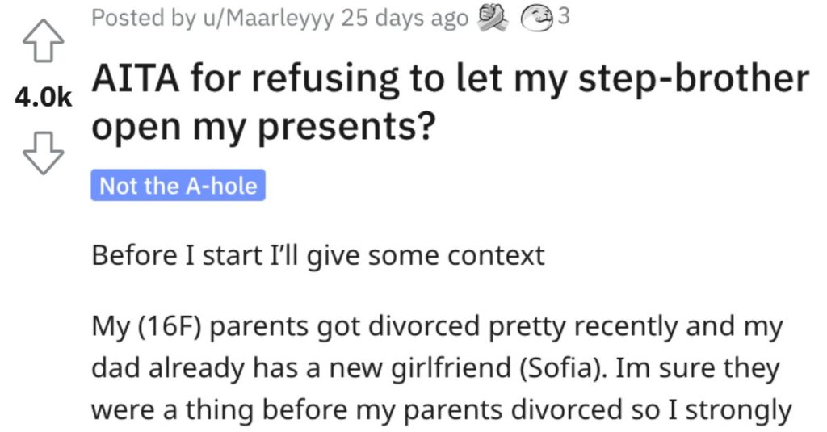The image size is (827, 432).
Task: Click the 'Before I start' context sentence
Action: pos(318,256)
